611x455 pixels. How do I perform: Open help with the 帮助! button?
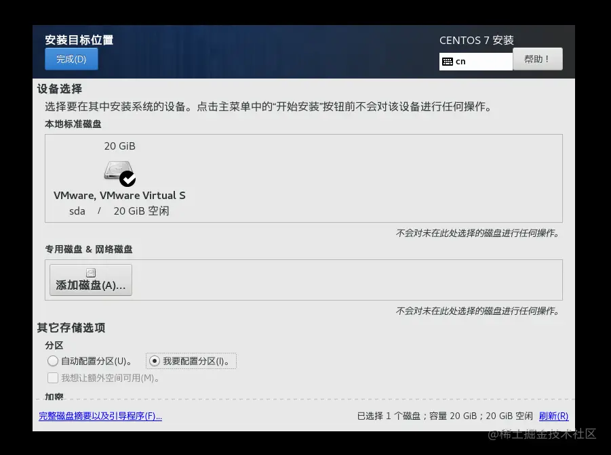[x=537, y=59]
